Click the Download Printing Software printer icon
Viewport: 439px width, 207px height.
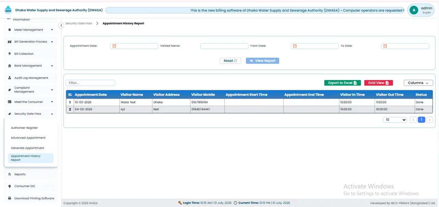tap(10, 198)
